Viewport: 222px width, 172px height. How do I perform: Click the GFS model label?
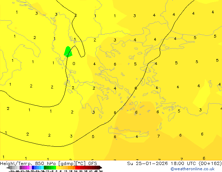tap(92, 163)
